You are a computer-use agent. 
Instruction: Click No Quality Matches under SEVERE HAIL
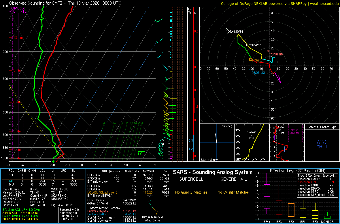click(x=234, y=192)
